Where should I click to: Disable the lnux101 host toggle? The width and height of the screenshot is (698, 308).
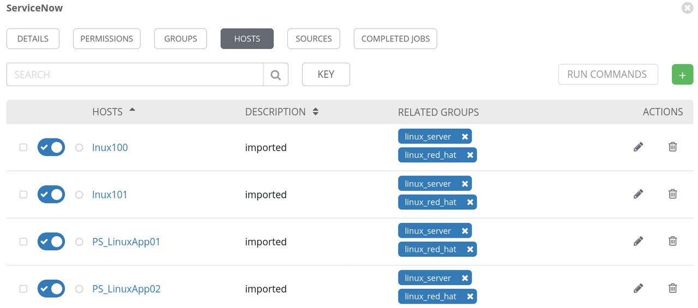(x=51, y=195)
